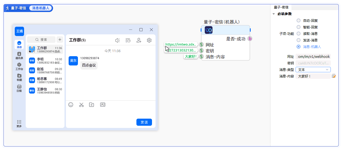This screenshot has height=150, width=342.
Task: Click the add member icon in chat header
Action: pyautogui.click(x=139, y=40)
